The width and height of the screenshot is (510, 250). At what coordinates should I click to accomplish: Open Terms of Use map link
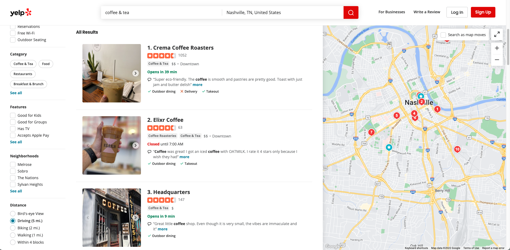471,248
